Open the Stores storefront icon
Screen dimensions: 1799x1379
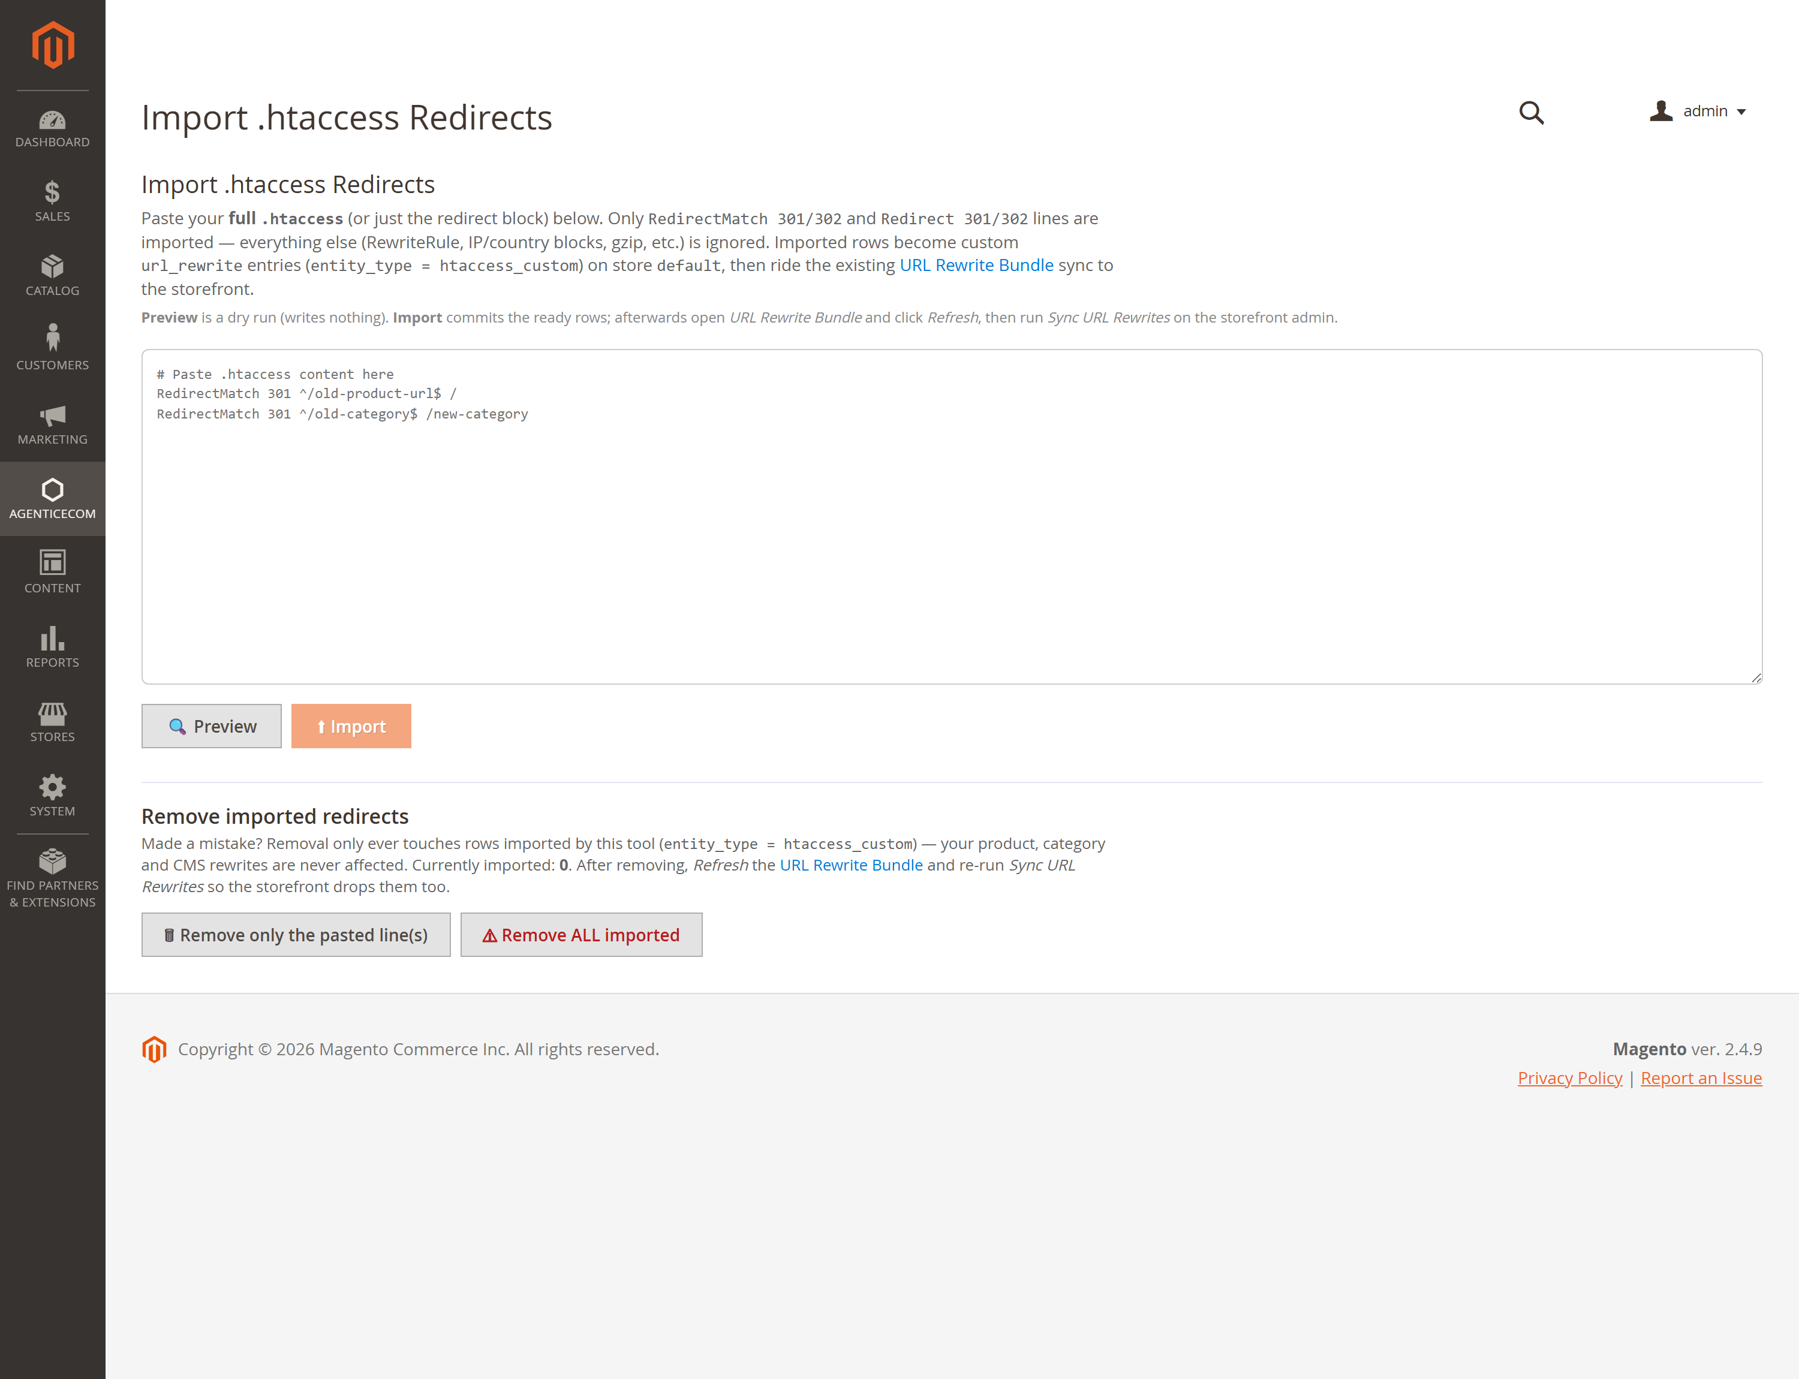click(53, 713)
